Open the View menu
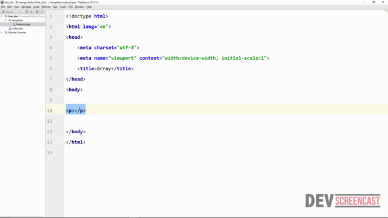 (16, 7)
